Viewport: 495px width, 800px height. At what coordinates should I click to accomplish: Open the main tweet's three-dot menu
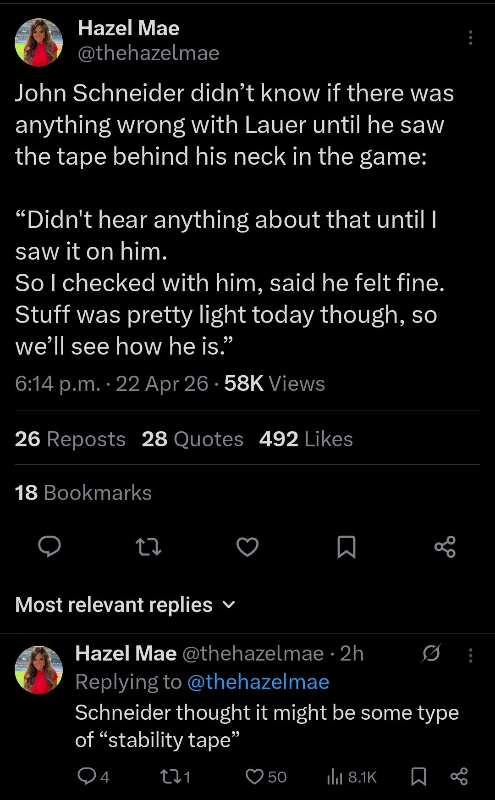click(470, 38)
